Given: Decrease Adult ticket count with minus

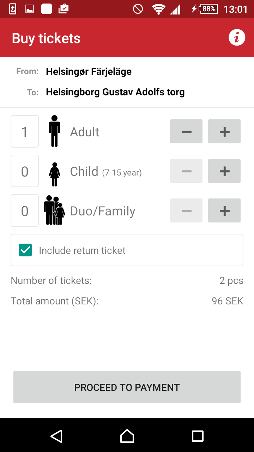Looking at the screenshot, I should (186, 131).
